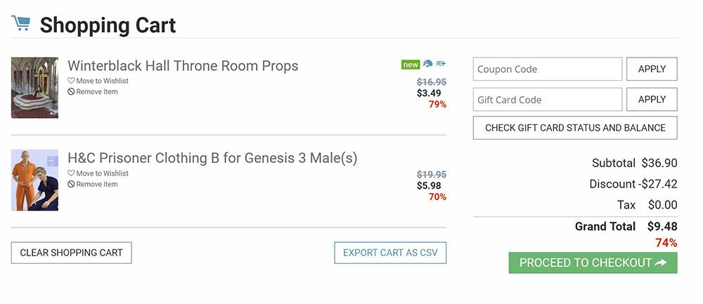The image size is (703, 304).
Task: Open Winterblack Hall Throne Room Props thumbnail
Action: 34,88
